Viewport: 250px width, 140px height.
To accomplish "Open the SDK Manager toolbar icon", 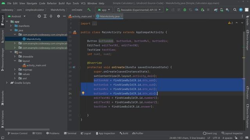I will tap(227, 10).
